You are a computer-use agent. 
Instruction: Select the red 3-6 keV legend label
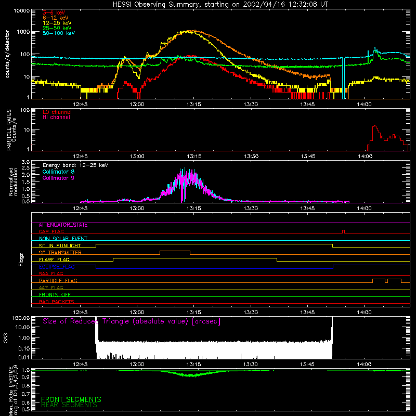[x=54, y=12]
